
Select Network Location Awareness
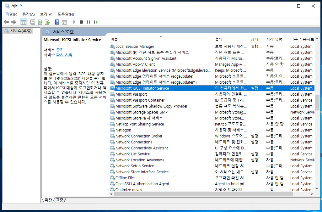click(x=212, y=160)
